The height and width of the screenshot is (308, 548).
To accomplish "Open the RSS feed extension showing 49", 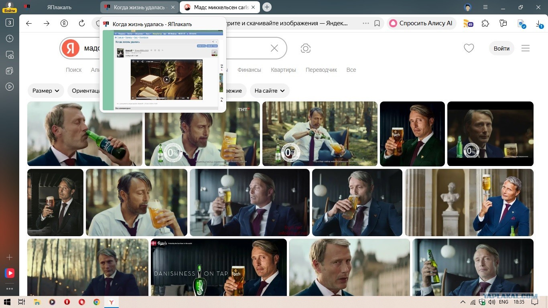I will click(468, 23).
